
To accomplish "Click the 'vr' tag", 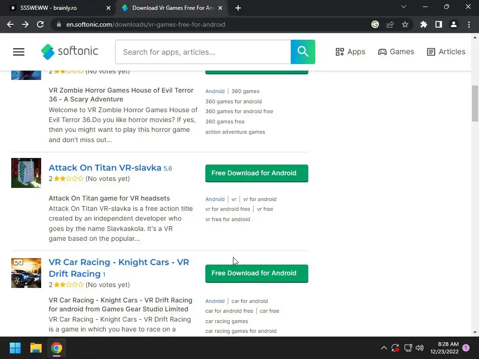I will pyautogui.click(x=234, y=199).
